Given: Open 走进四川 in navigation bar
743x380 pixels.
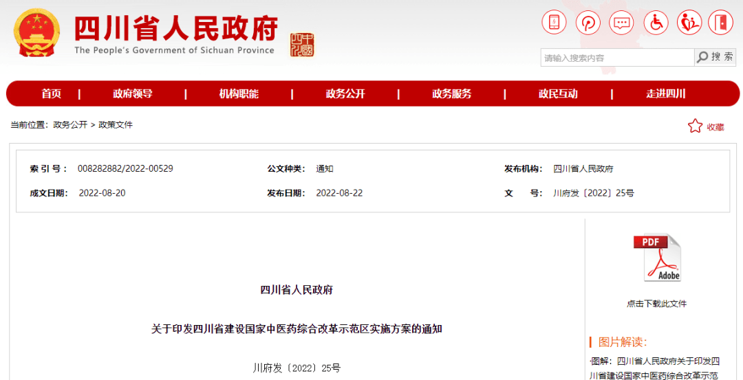Looking at the screenshot, I should coord(665,94).
